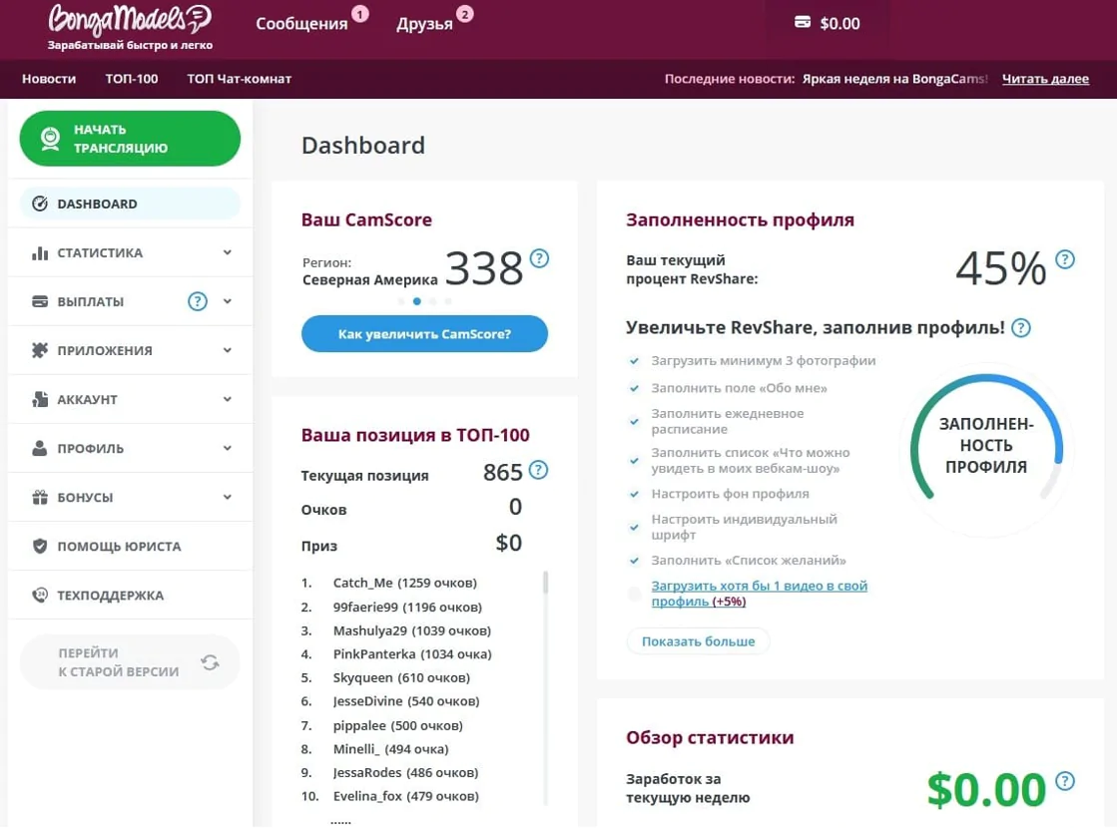
Task: Click the help icon next to position 865
Action: [x=539, y=470]
